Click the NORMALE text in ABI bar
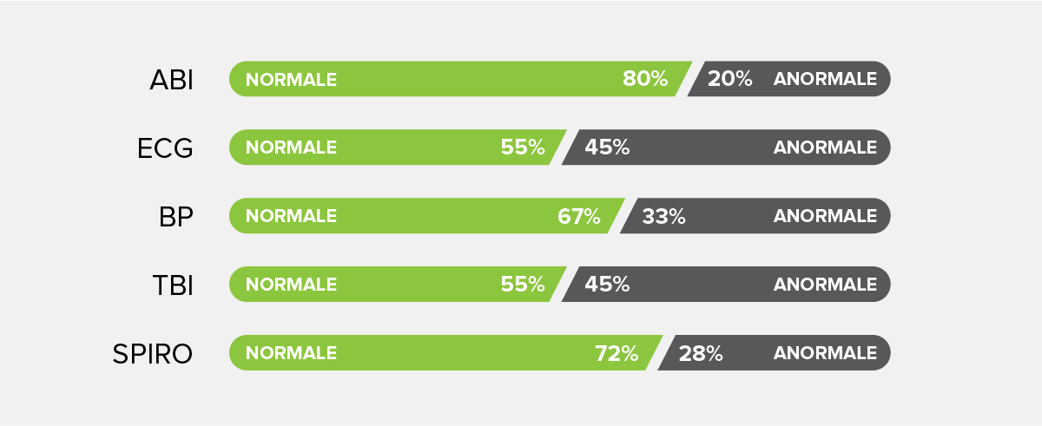The width and height of the screenshot is (1042, 426). (x=291, y=80)
